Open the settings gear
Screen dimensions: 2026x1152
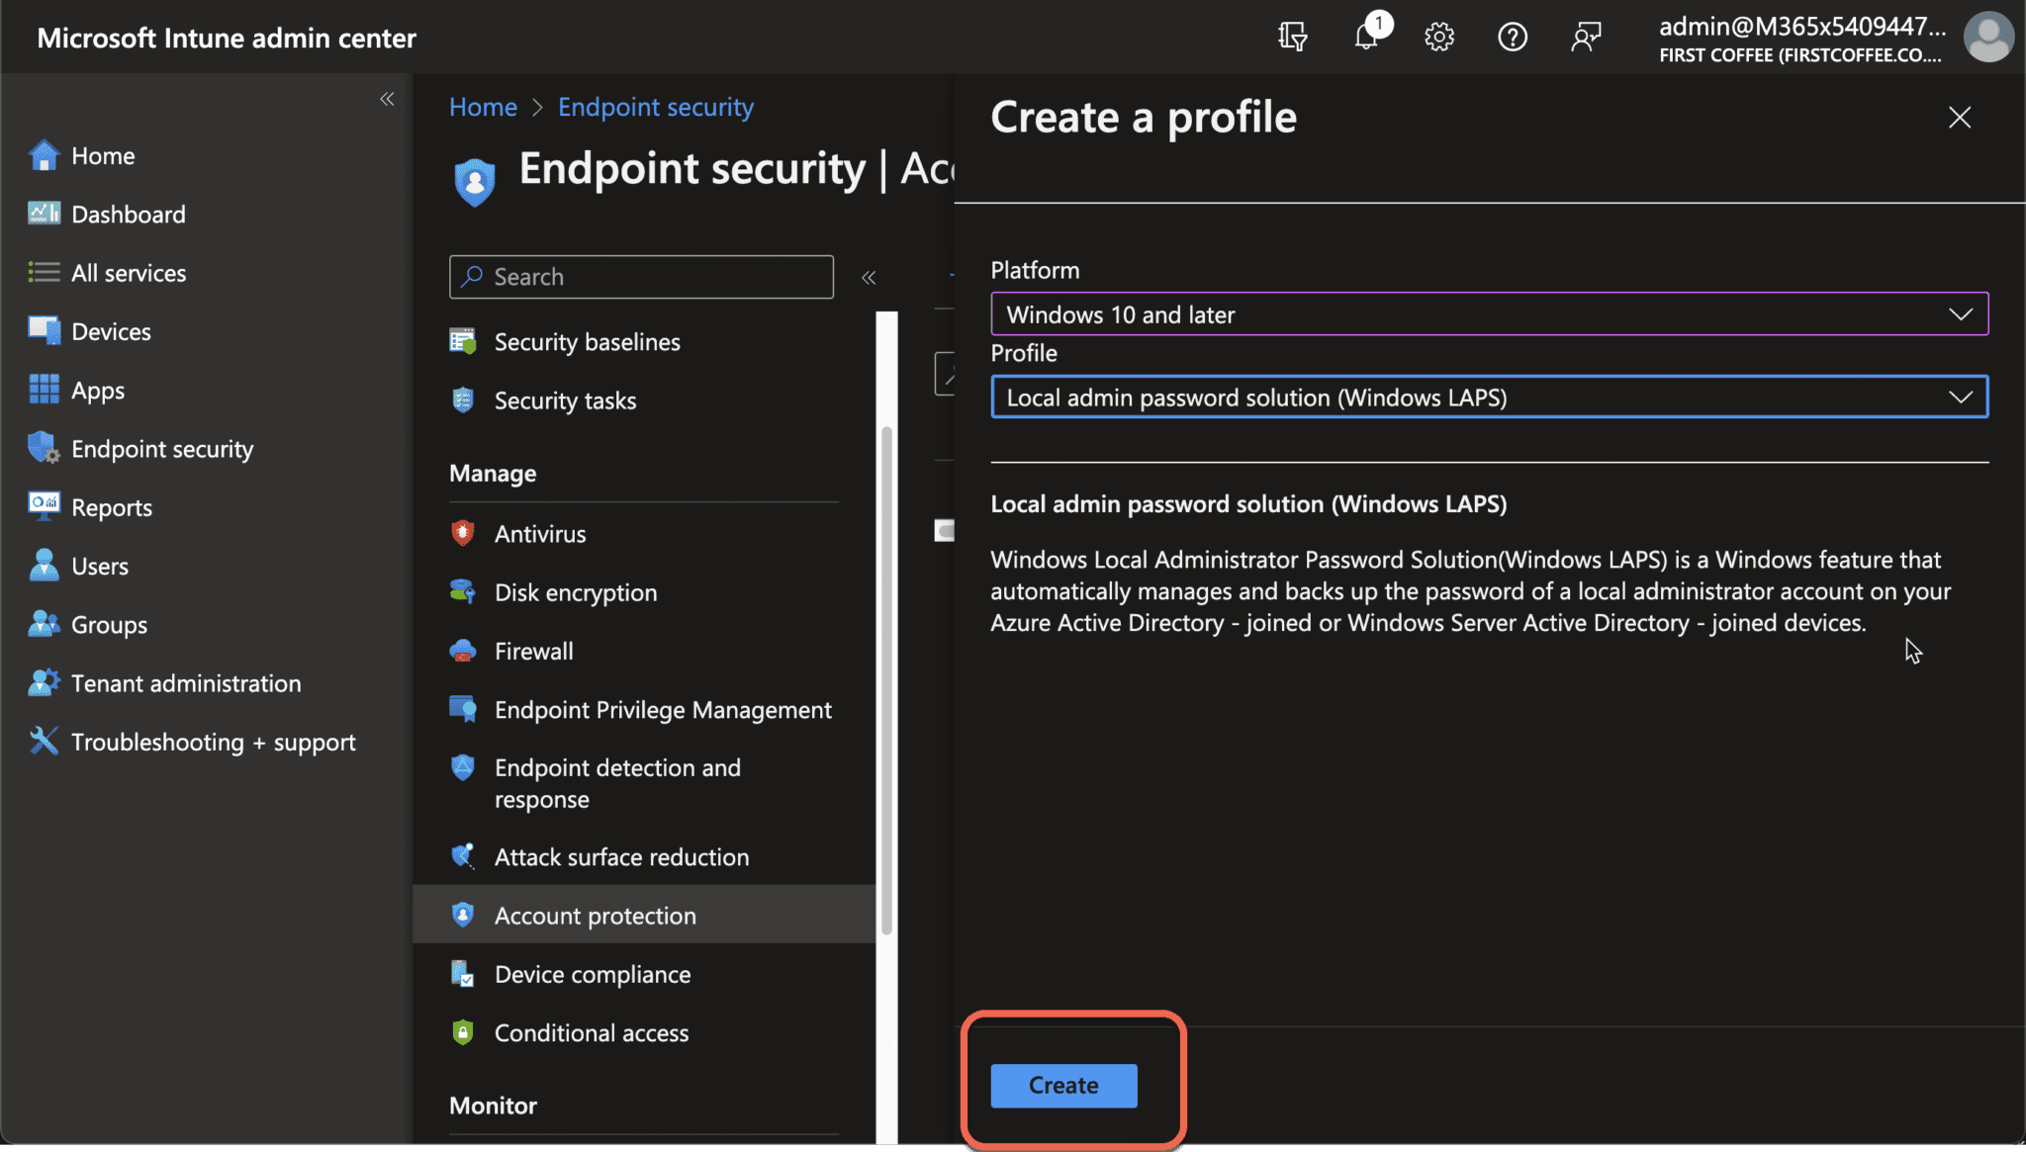(1438, 37)
